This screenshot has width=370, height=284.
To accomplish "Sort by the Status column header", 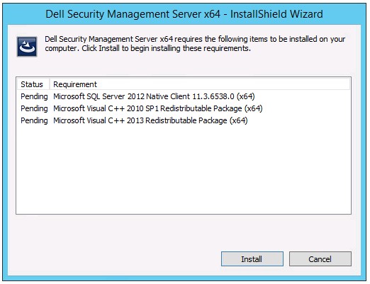I will 33,84.
